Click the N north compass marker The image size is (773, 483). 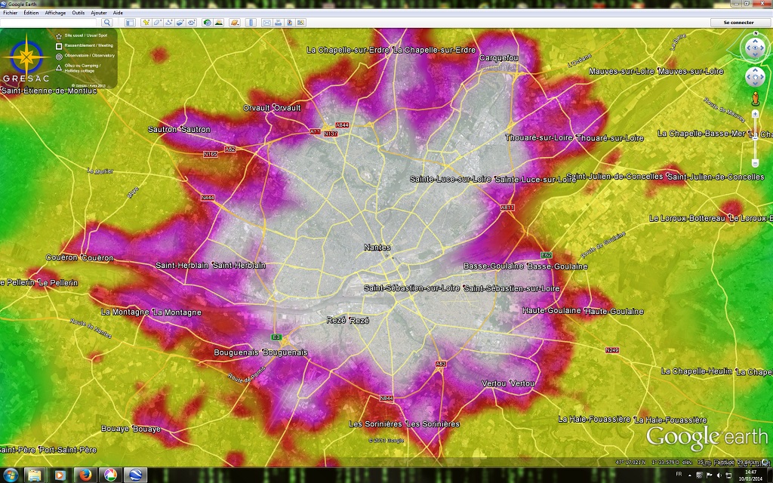pyautogui.click(x=756, y=33)
